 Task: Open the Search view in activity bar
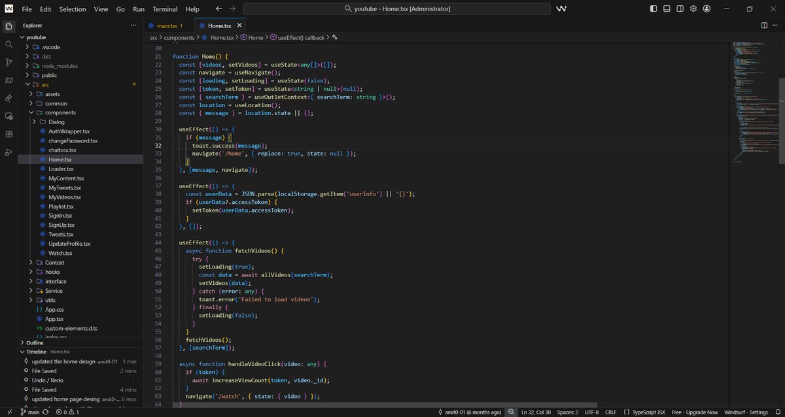click(x=9, y=44)
